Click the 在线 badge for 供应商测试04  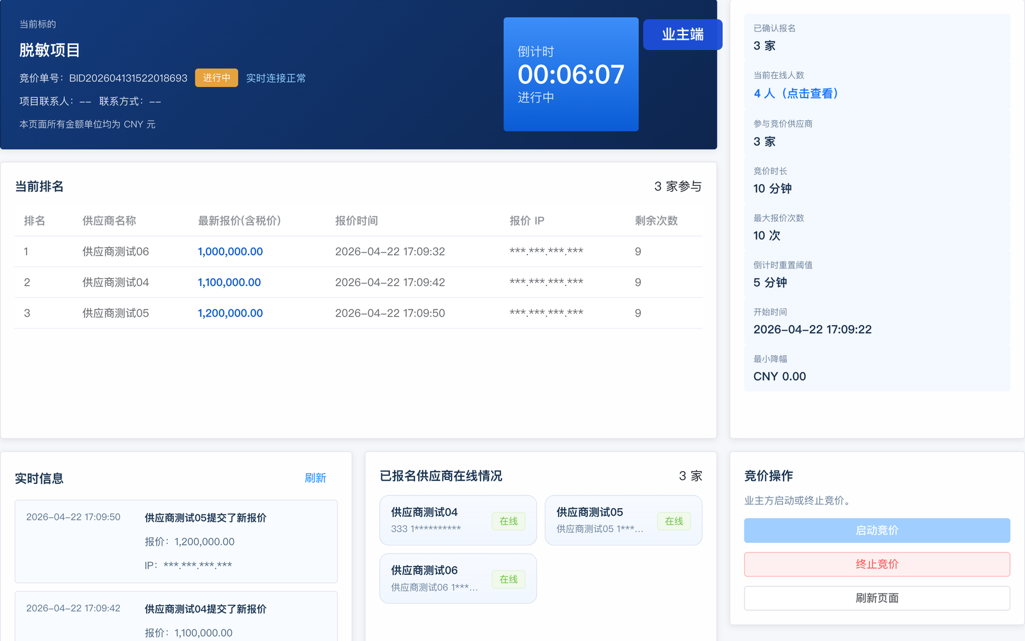(509, 521)
